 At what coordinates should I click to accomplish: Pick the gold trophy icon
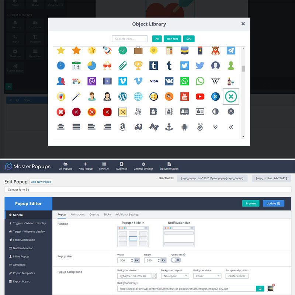[138, 66]
